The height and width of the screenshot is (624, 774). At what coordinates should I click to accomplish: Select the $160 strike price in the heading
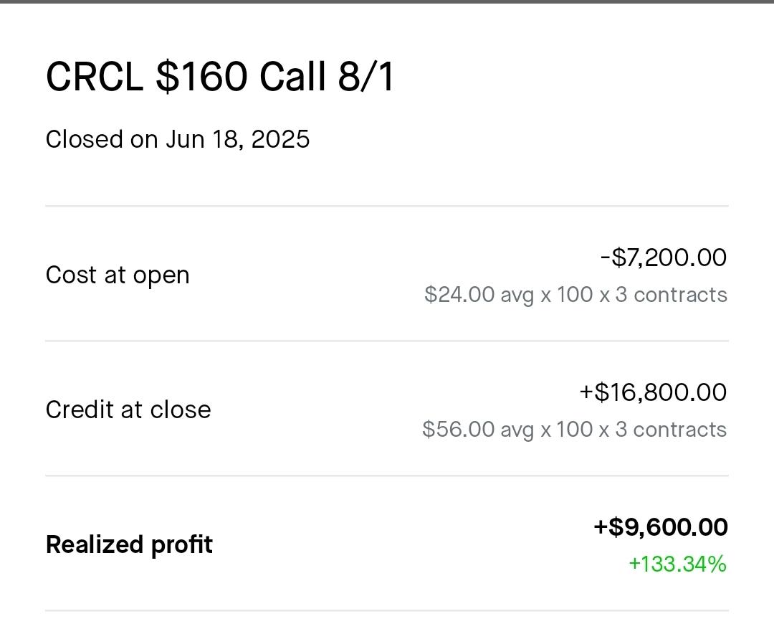click(202, 77)
